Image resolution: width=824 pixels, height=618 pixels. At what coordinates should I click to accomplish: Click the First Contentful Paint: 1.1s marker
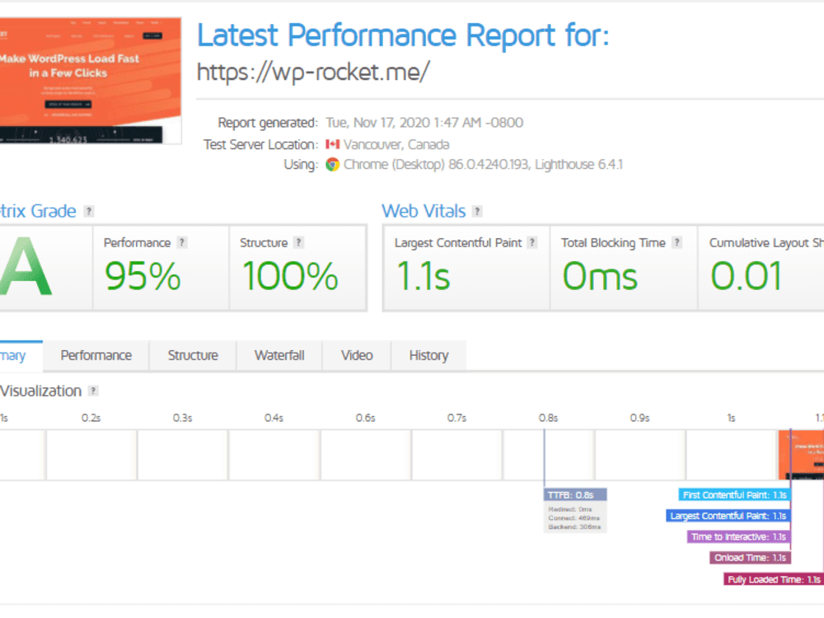click(x=734, y=494)
